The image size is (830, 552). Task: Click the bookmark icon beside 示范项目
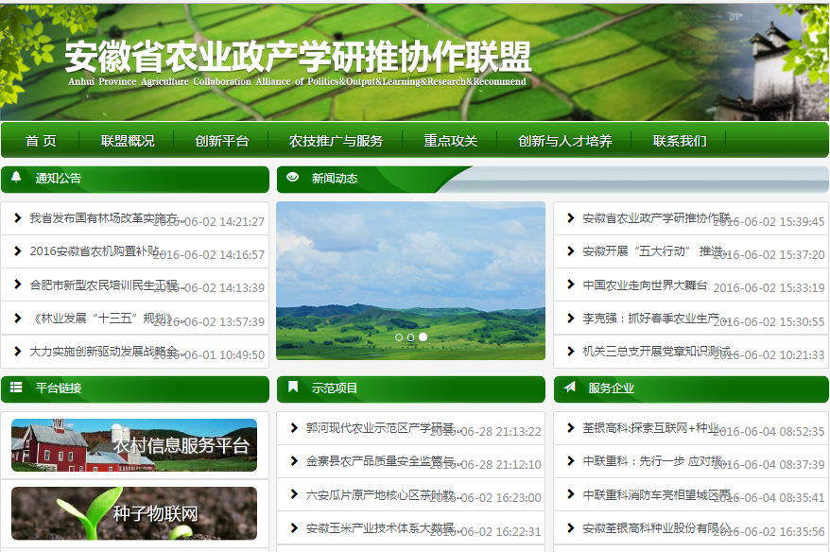[293, 388]
